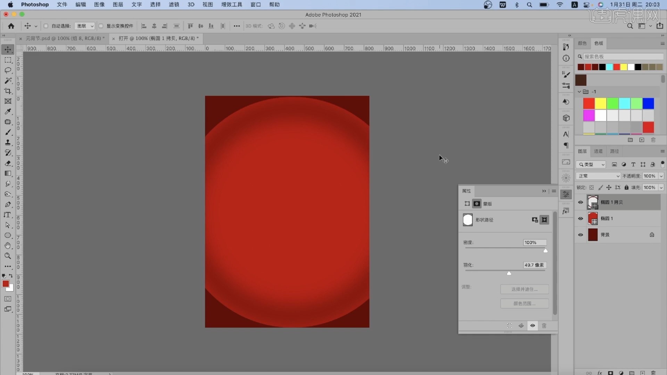Open the opacity dropdown arrow
Screen dimensions: 667x375
(661, 176)
